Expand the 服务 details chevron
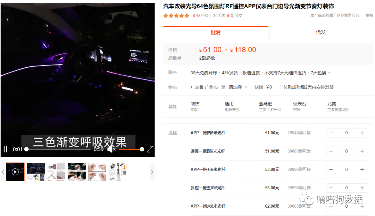The image size is (375, 216). pos(330,73)
